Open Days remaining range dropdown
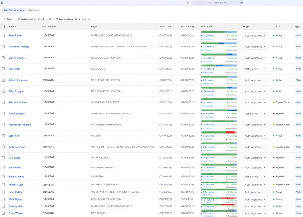 82,19
